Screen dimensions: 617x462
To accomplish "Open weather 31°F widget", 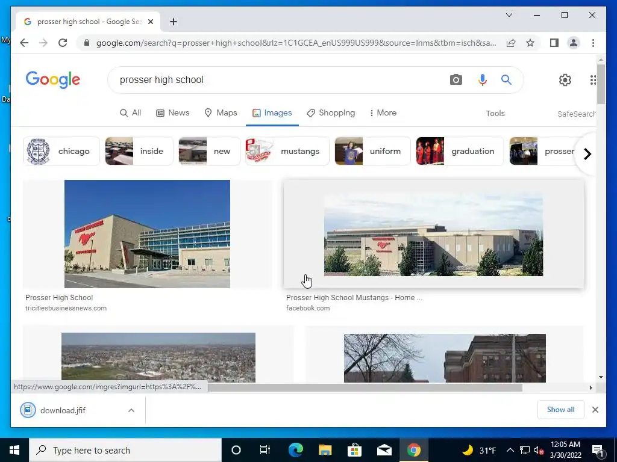I will pos(479,450).
